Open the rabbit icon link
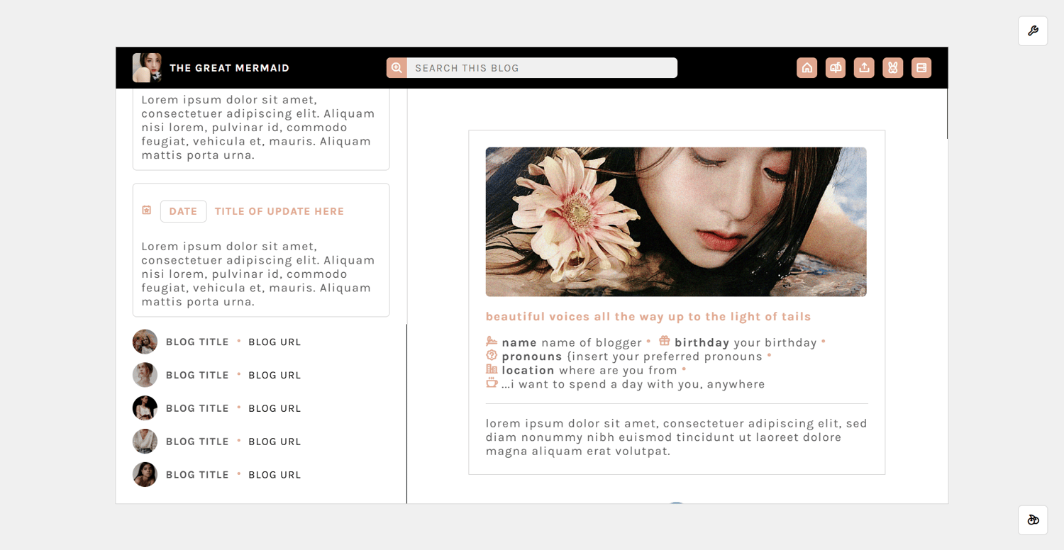 [893, 68]
